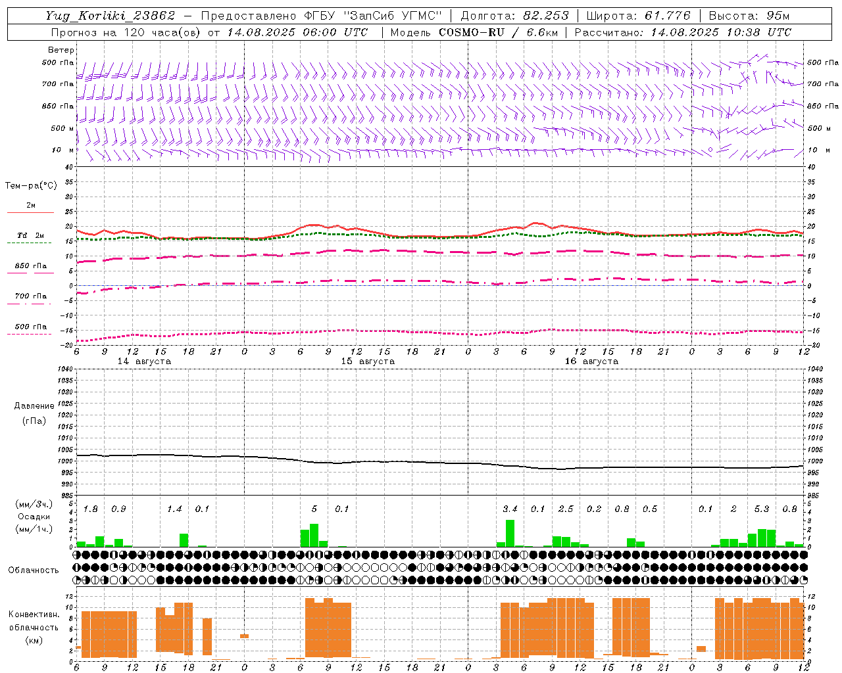
Task: Click the 1.8 precipitation total
Action: click(90, 509)
